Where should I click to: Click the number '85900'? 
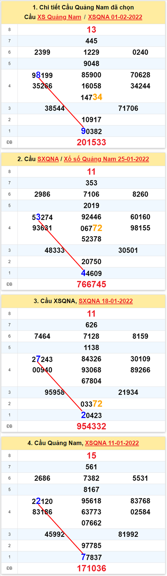92,75
